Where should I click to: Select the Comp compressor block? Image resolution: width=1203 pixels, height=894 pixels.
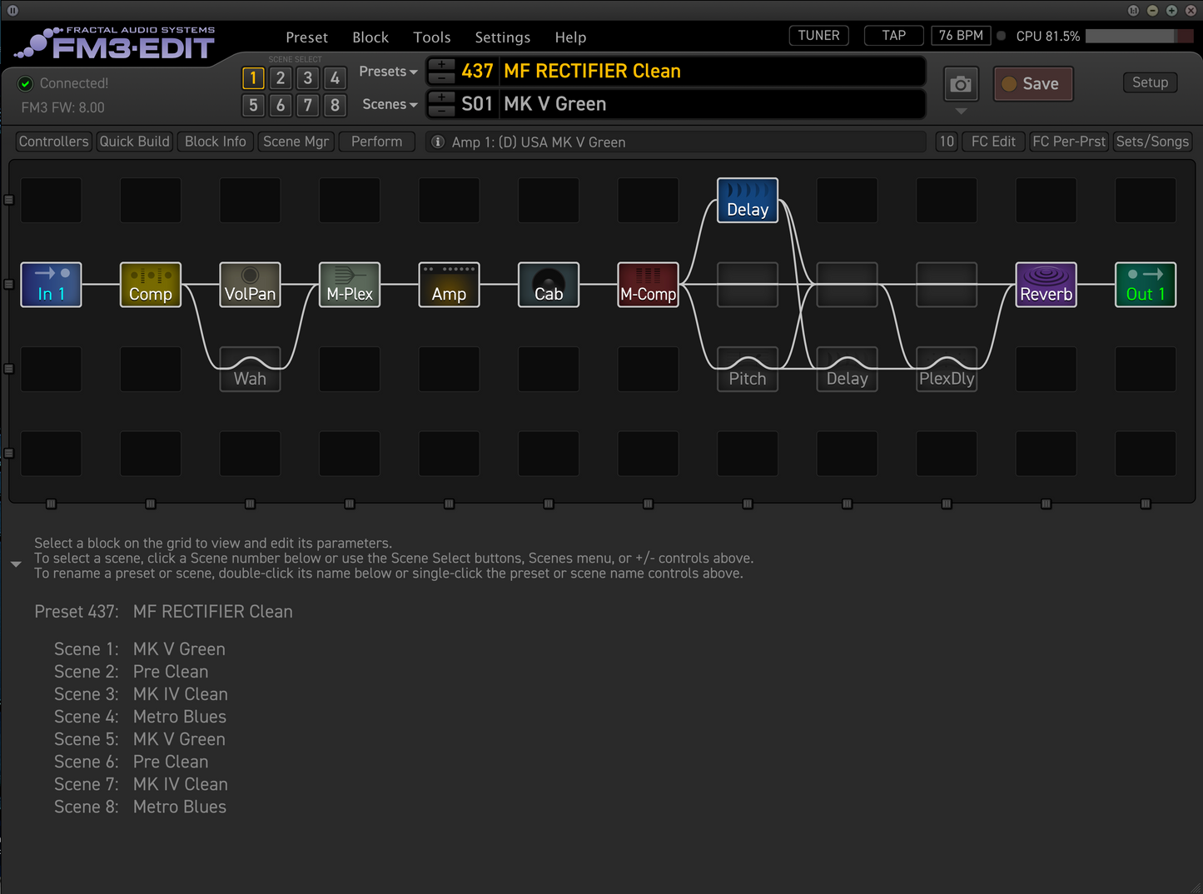[x=151, y=285]
